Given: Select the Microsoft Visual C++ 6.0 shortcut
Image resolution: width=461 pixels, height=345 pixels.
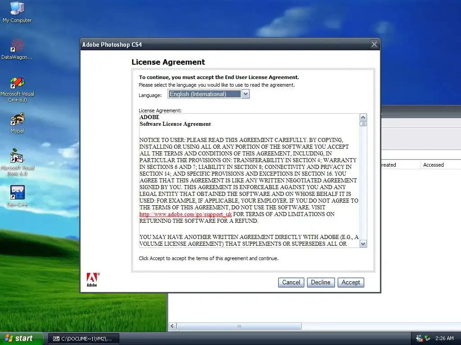Looking at the screenshot, I should [17, 89].
